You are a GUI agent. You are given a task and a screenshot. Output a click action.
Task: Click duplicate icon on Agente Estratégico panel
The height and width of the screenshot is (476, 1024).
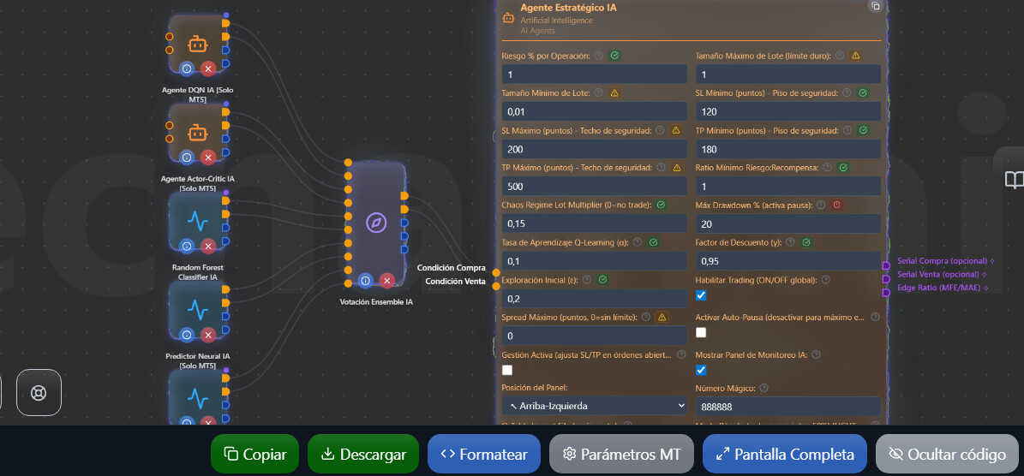[875, 7]
